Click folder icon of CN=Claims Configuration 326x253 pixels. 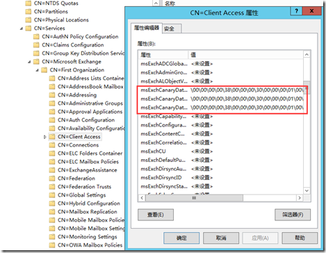36,45
